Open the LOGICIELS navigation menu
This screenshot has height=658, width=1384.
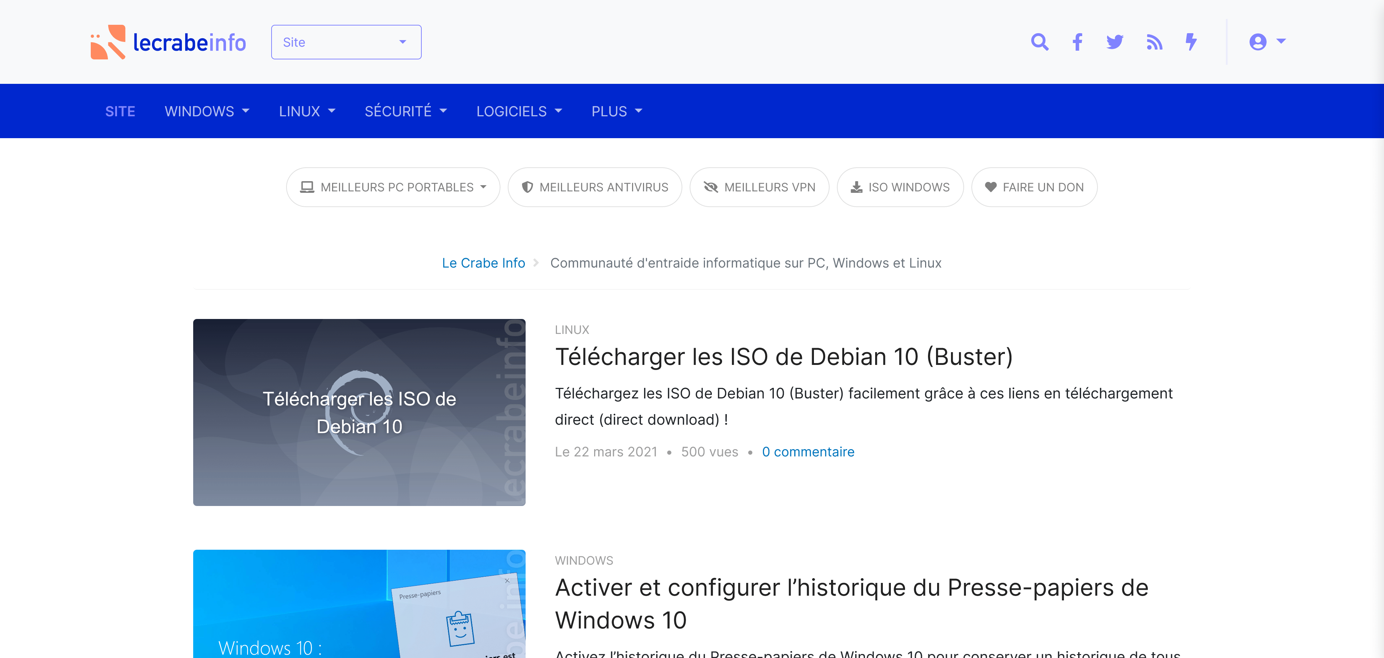click(x=519, y=111)
